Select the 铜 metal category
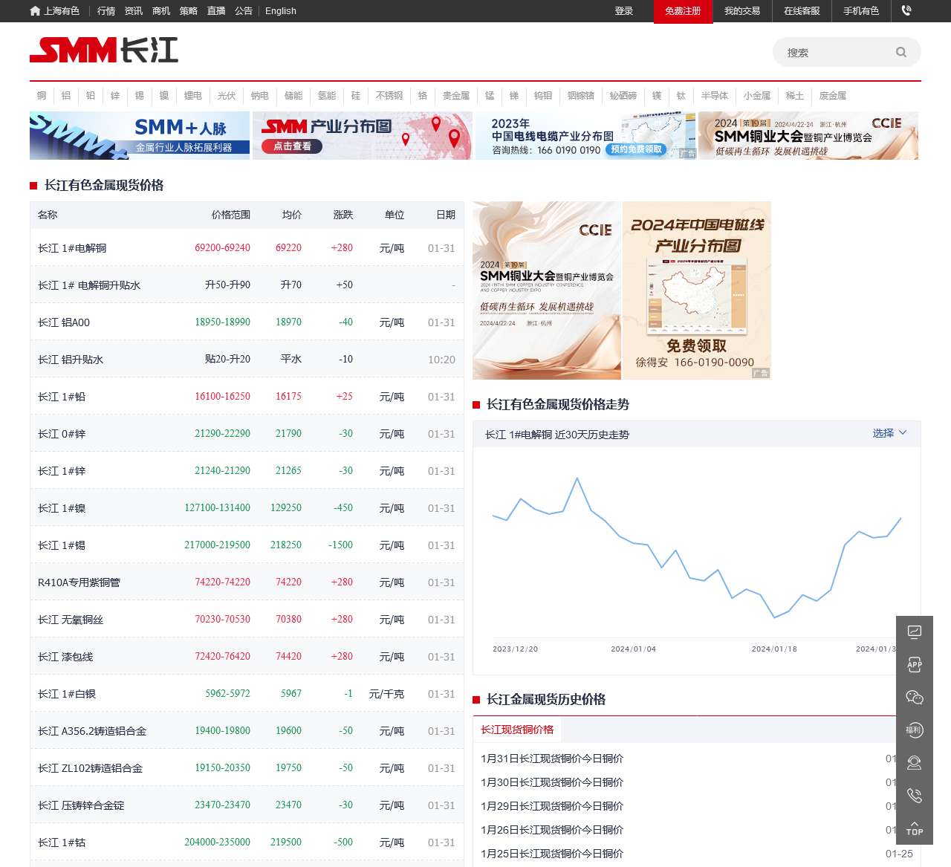Image resolution: width=951 pixels, height=867 pixels. (x=42, y=96)
